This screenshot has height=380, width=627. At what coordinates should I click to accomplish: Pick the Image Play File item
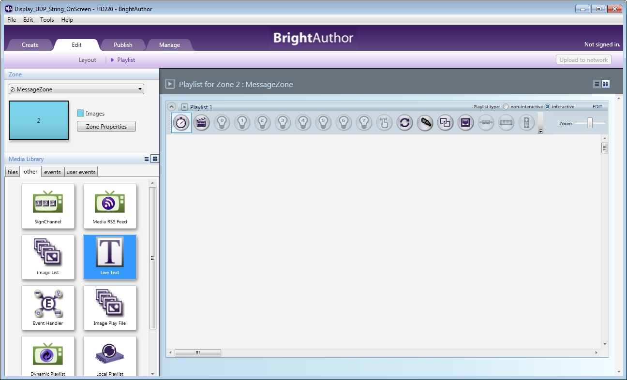point(110,307)
